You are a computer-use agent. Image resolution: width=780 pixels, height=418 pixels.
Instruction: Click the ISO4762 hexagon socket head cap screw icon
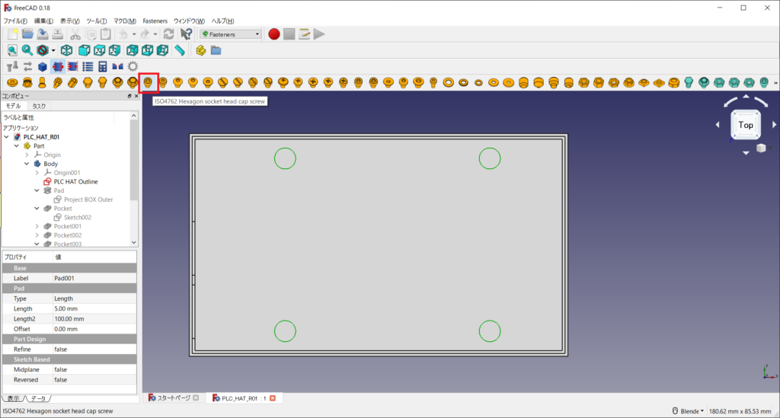pyautogui.click(x=148, y=82)
